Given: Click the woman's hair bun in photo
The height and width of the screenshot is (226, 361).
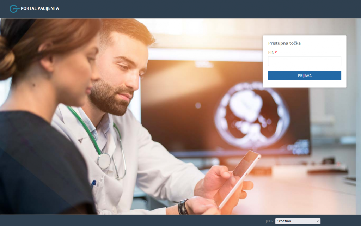Looking at the screenshot, I should click(x=7, y=56).
